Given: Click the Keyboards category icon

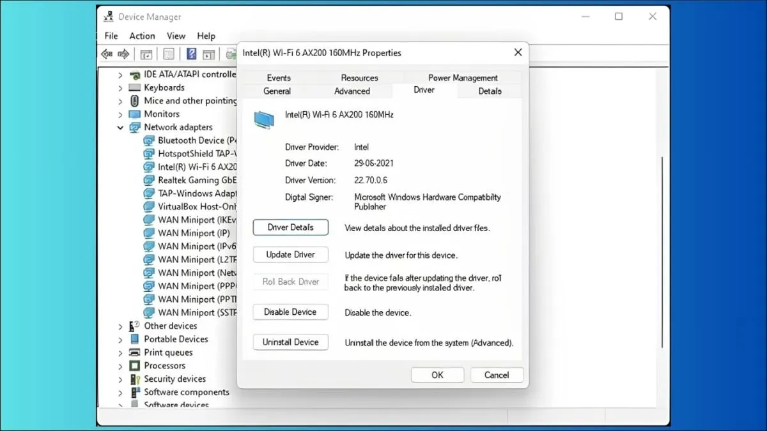Looking at the screenshot, I should pos(134,87).
